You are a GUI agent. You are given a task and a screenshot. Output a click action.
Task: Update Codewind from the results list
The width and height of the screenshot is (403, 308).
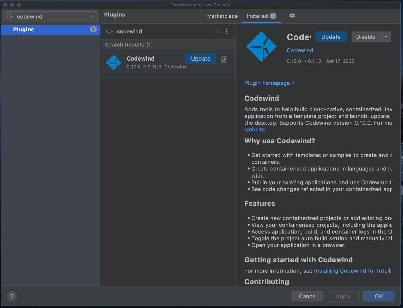point(200,59)
